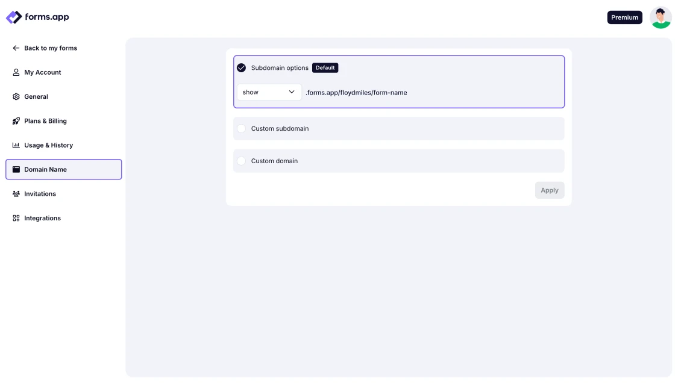Click the Integrations grid icon
The width and height of the screenshot is (678, 383).
pos(16,218)
